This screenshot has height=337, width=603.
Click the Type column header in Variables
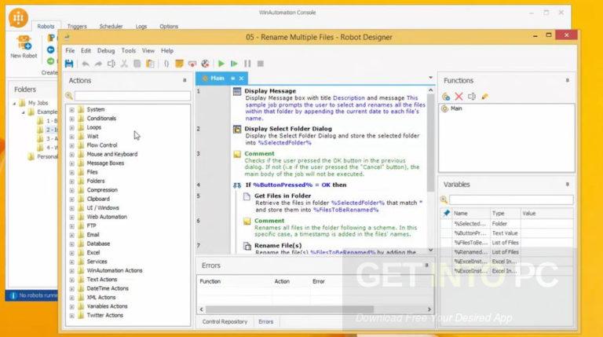coord(505,214)
